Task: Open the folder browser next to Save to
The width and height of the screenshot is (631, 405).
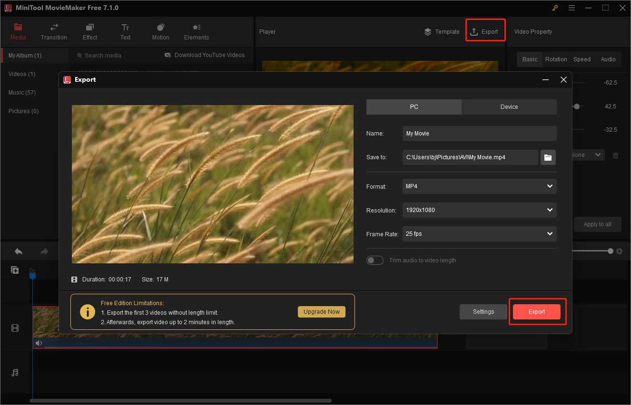Action: pos(548,157)
